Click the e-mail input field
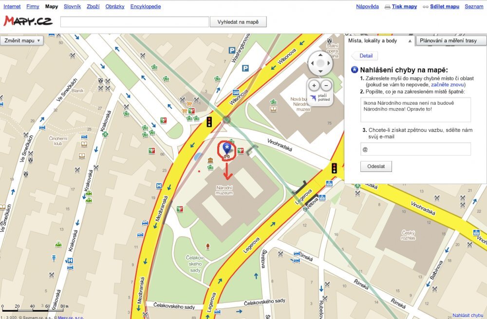 coord(415,149)
